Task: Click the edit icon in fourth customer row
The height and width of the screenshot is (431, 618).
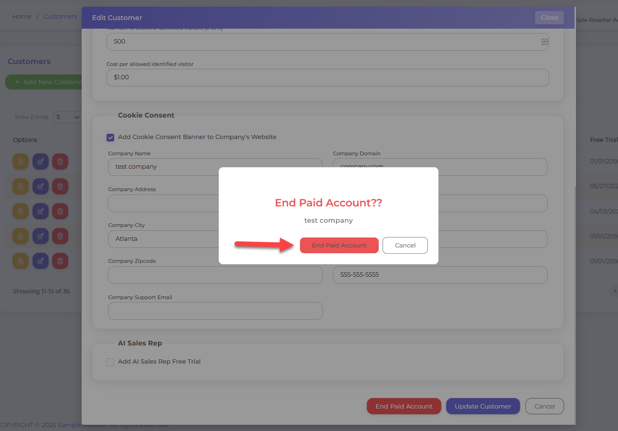Action: click(x=41, y=236)
